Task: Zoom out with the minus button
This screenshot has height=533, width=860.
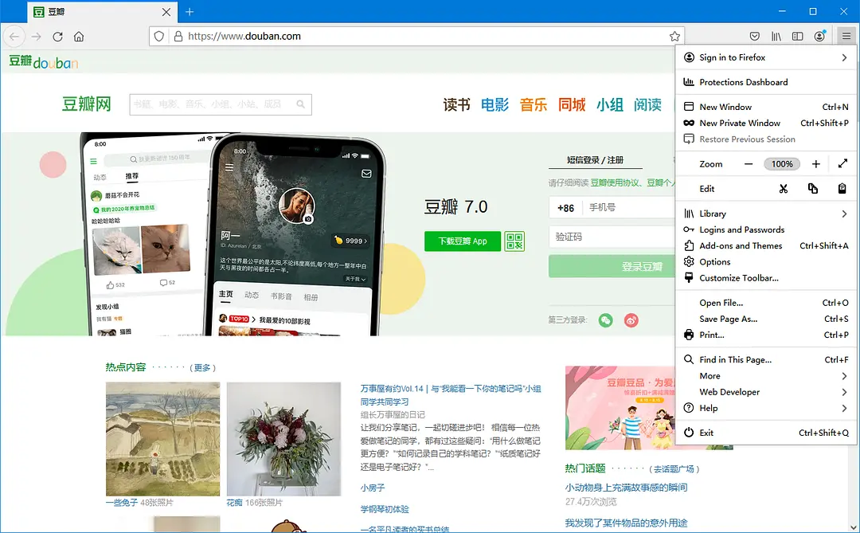Action: tap(749, 164)
